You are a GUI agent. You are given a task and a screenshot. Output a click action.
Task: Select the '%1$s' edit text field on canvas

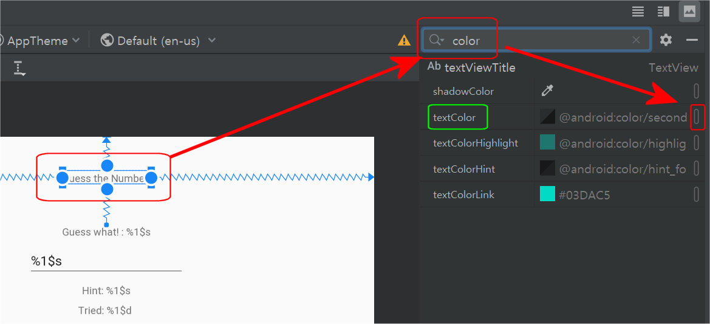tap(106, 262)
